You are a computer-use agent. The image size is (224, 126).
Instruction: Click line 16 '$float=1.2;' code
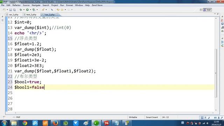tap(28, 44)
